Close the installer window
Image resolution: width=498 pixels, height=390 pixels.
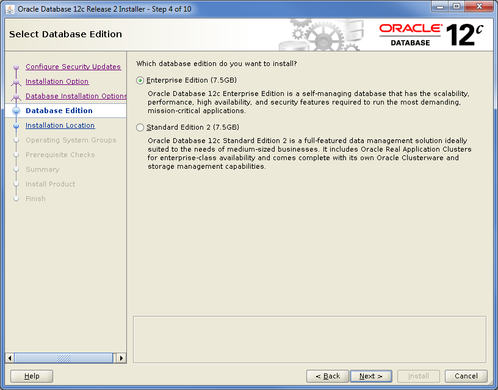click(x=480, y=7)
